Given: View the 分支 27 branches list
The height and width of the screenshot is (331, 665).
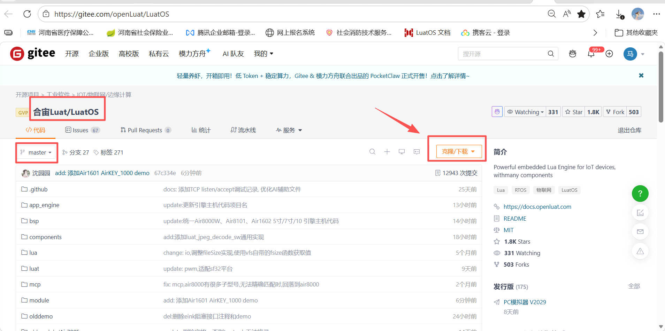Looking at the screenshot, I should pyautogui.click(x=76, y=152).
